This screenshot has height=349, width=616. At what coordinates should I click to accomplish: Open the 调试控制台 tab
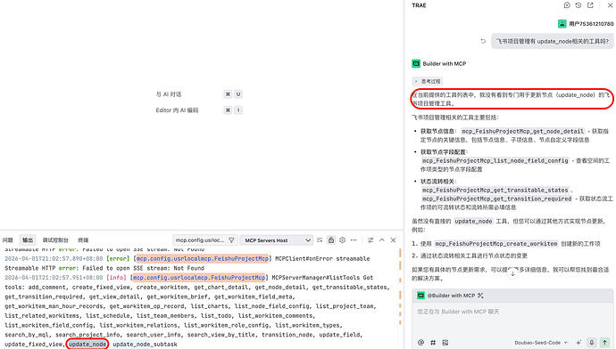pos(55,240)
